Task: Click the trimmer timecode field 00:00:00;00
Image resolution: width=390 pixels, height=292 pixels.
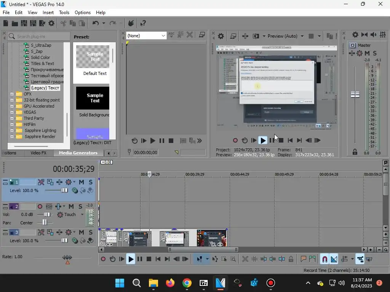Action: point(146,152)
